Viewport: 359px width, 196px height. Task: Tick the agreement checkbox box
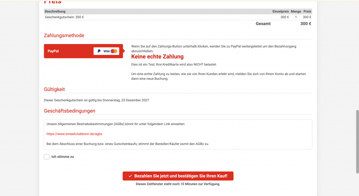click(x=47, y=157)
